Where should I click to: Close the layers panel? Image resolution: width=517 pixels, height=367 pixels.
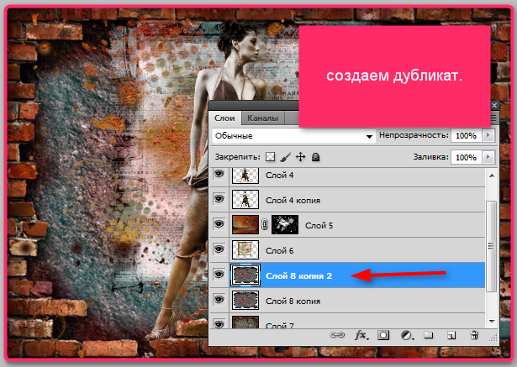(x=494, y=106)
